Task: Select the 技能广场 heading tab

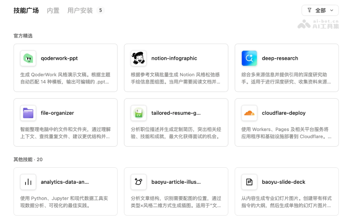Action: click(x=26, y=10)
